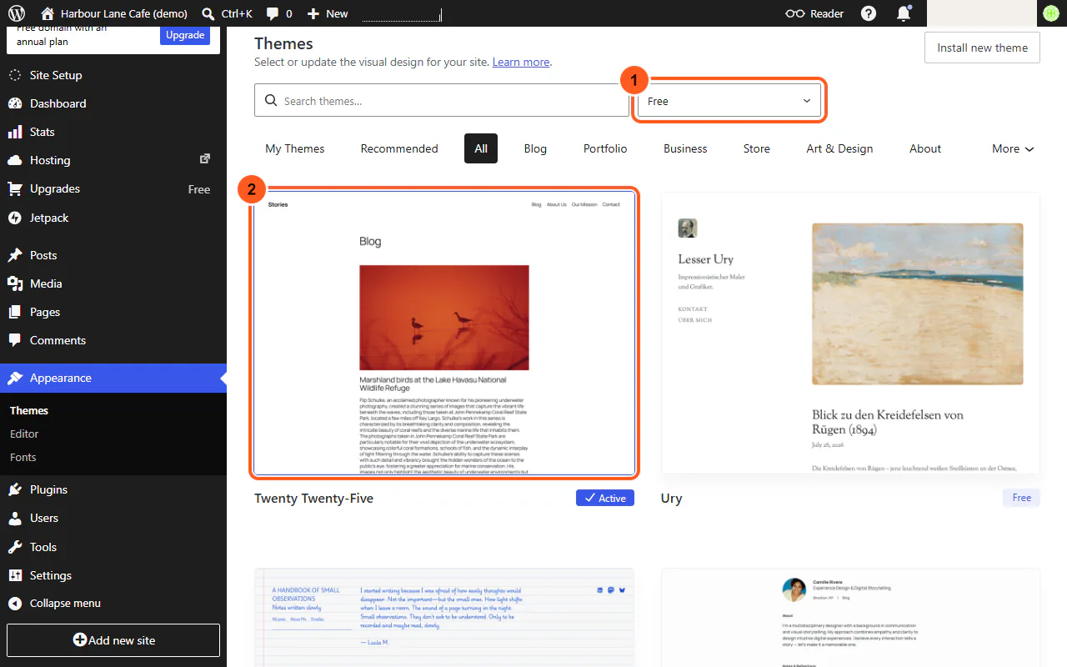Click the New plus button in the admin bar

pyautogui.click(x=328, y=13)
